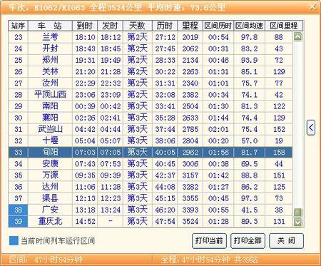Click the 里程 column header

click(190, 26)
